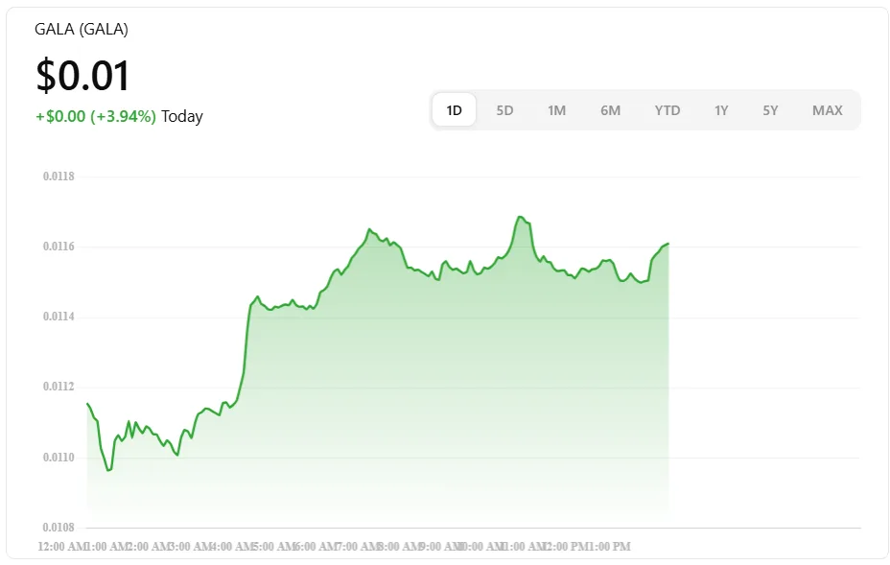Switch chart to 1M range
Image resolution: width=890 pixels, height=565 pixels.
tap(556, 110)
